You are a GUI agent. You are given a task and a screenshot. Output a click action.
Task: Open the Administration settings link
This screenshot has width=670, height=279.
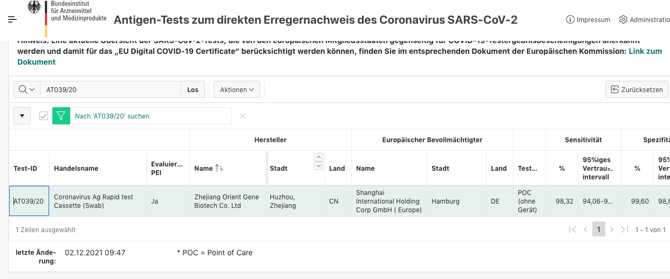pyautogui.click(x=644, y=19)
